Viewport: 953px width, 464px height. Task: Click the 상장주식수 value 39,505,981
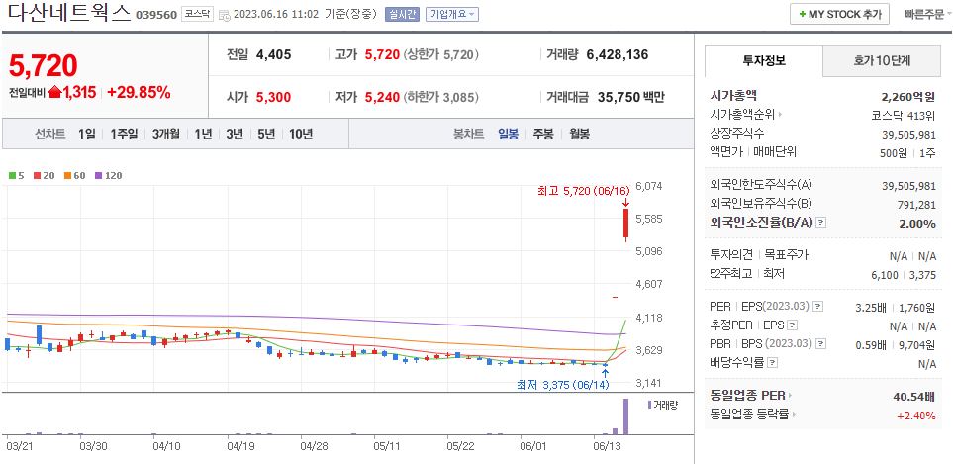908,135
